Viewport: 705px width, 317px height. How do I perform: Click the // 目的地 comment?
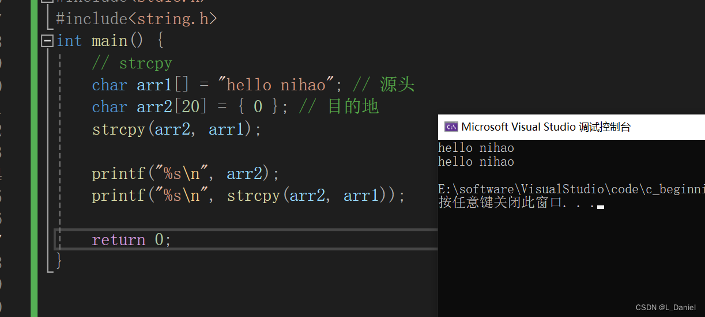click(x=339, y=107)
